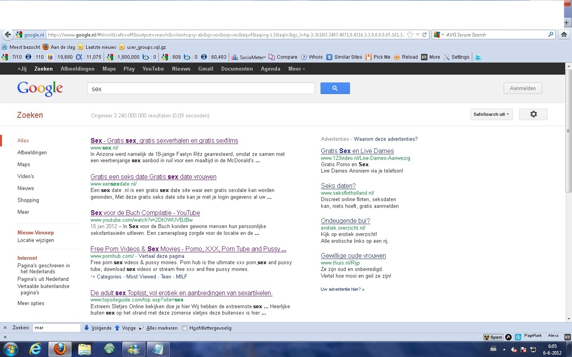Find next match with Volgende arrow

click(x=98, y=328)
